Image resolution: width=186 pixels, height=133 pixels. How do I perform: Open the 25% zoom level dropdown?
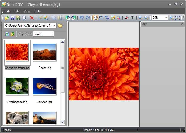coord(166,18)
